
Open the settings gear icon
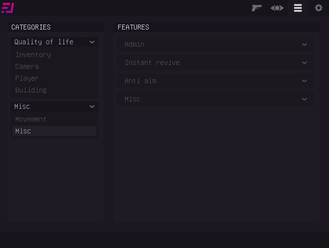click(x=319, y=8)
